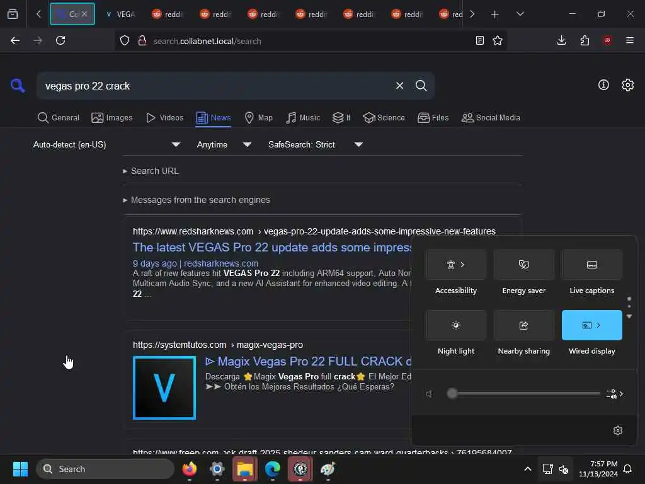Switch to the Music search tab
The image size is (645, 484).
pos(303,118)
